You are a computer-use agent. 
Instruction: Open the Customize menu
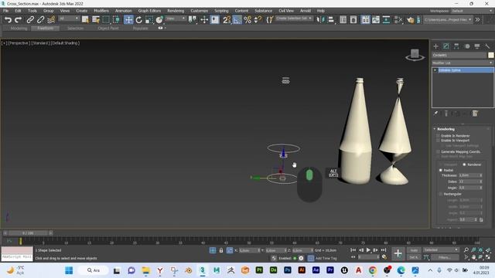[x=200, y=11]
